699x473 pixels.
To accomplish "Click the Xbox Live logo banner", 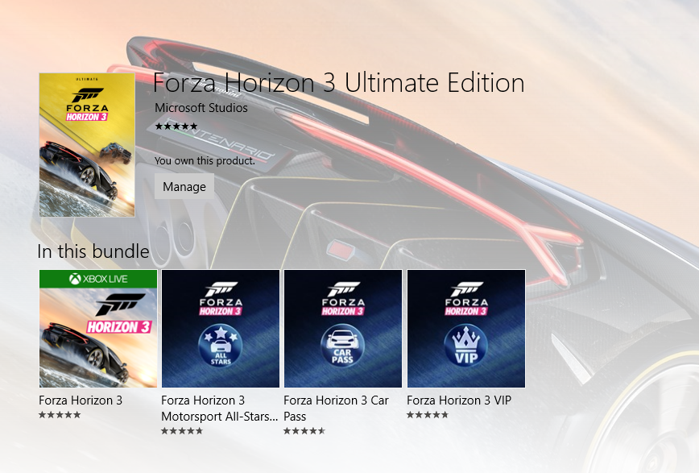I will 98,279.
